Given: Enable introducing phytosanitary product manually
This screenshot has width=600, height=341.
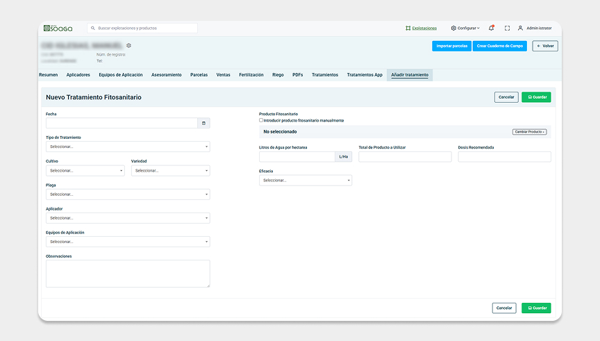Looking at the screenshot, I should point(261,120).
